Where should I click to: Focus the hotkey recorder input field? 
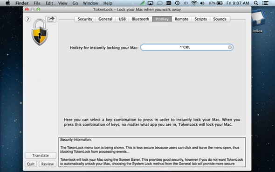tap(187, 47)
